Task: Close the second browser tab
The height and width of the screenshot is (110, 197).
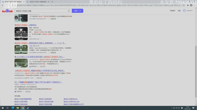Action: point(48,2)
